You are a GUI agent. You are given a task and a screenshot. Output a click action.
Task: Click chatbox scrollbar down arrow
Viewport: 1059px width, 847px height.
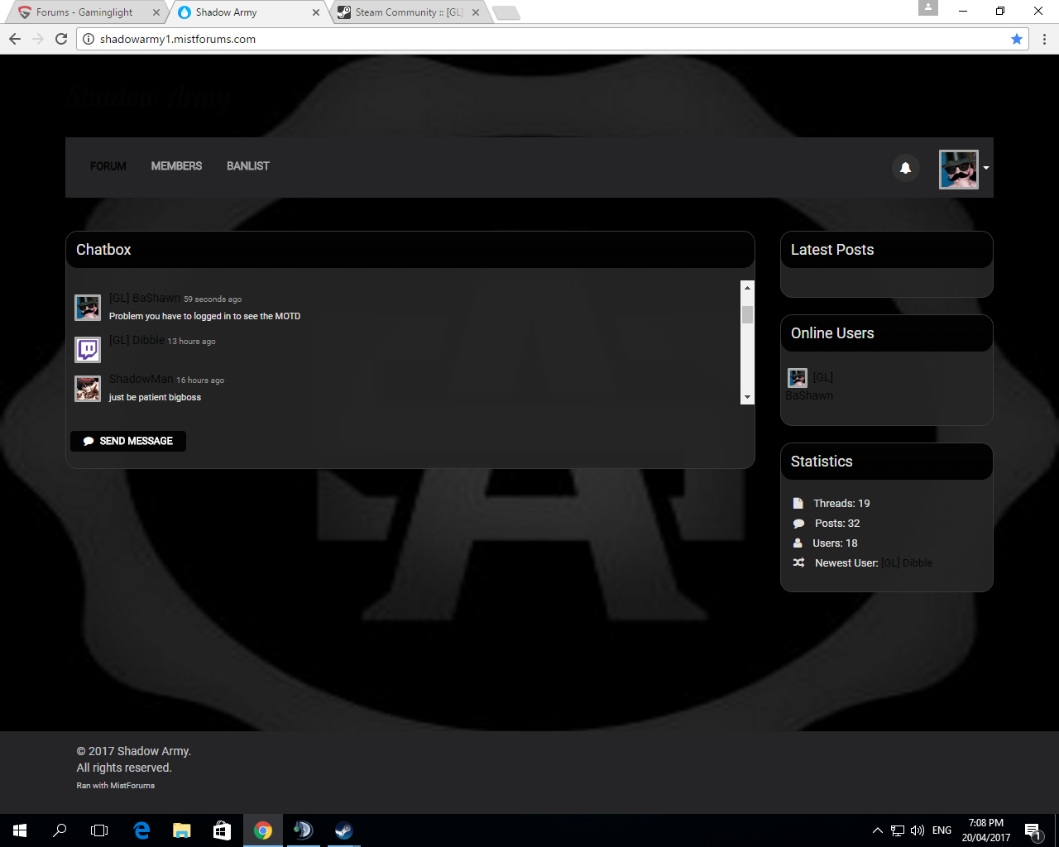click(x=748, y=397)
